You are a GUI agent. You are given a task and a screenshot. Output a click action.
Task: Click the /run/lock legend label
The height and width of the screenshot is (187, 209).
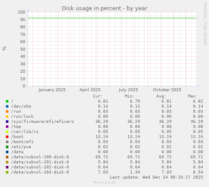point(22,117)
